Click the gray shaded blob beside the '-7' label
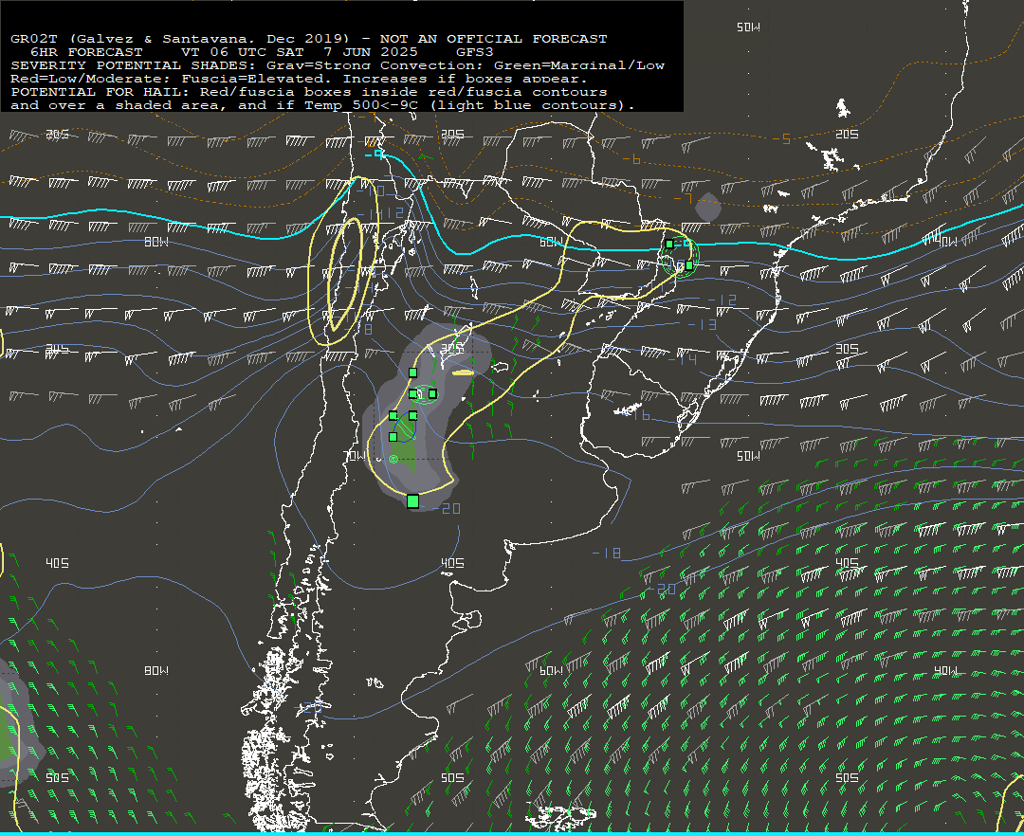1024x836 pixels. click(x=708, y=208)
